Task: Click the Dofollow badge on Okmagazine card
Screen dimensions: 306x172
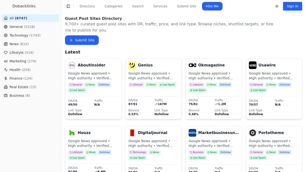Action: (x=225, y=85)
